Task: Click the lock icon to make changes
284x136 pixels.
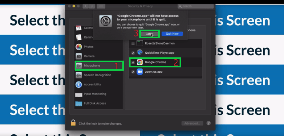Action: coord(73,123)
